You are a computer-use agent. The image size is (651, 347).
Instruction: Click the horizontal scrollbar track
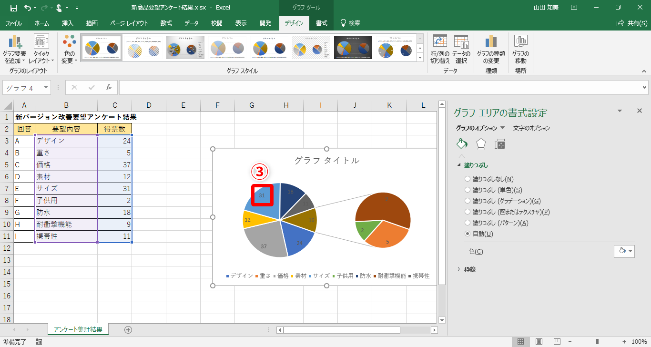tap(357, 330)
